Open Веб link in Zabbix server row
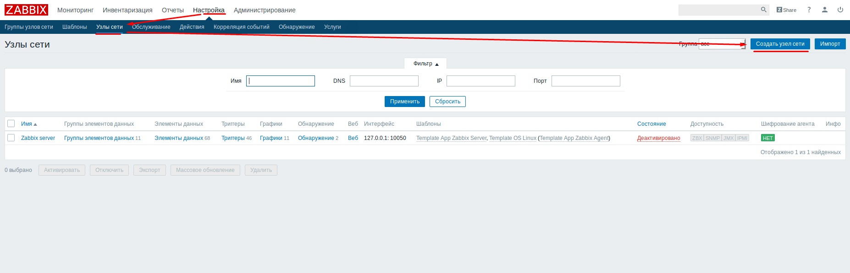850x273 pixels. point(353,138)
